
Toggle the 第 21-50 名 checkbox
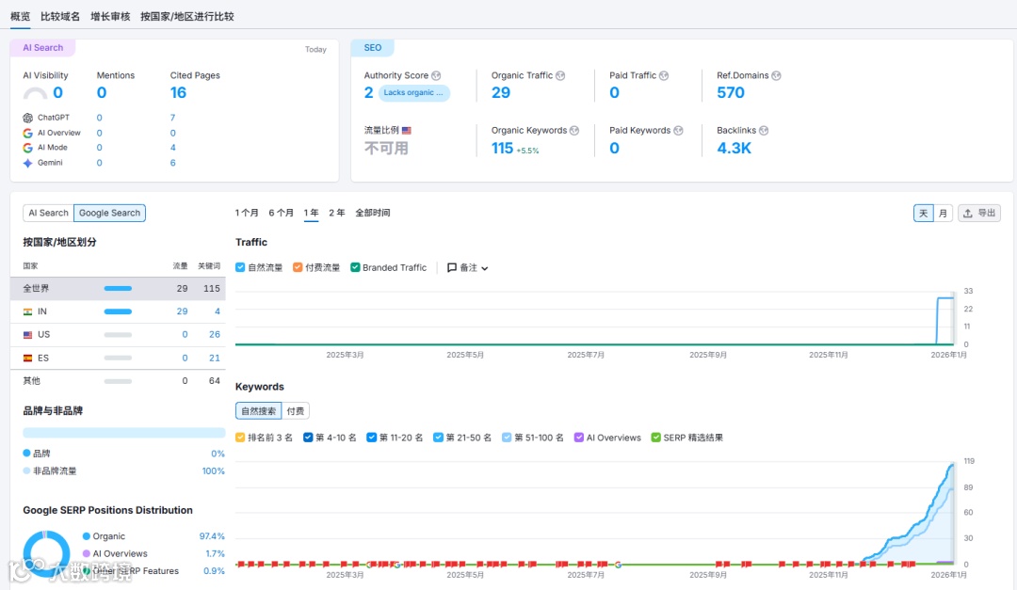pos(439,438)
